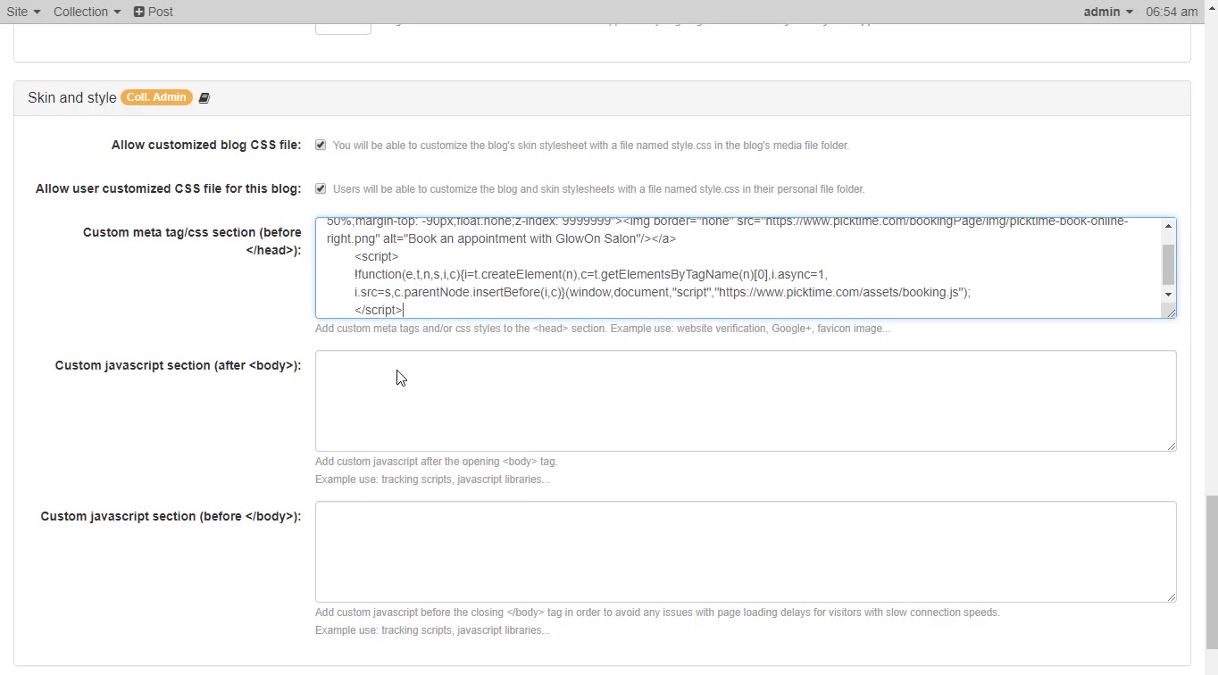
Task: Focus the Custom javascript (before /body) text area
Action: coord(745,552)
